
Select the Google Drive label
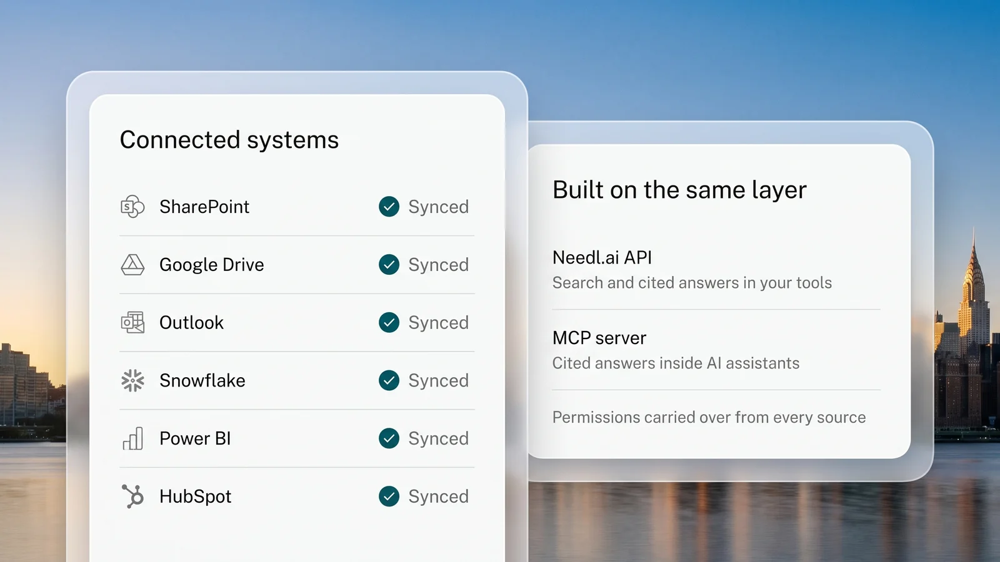coord(212,265)
